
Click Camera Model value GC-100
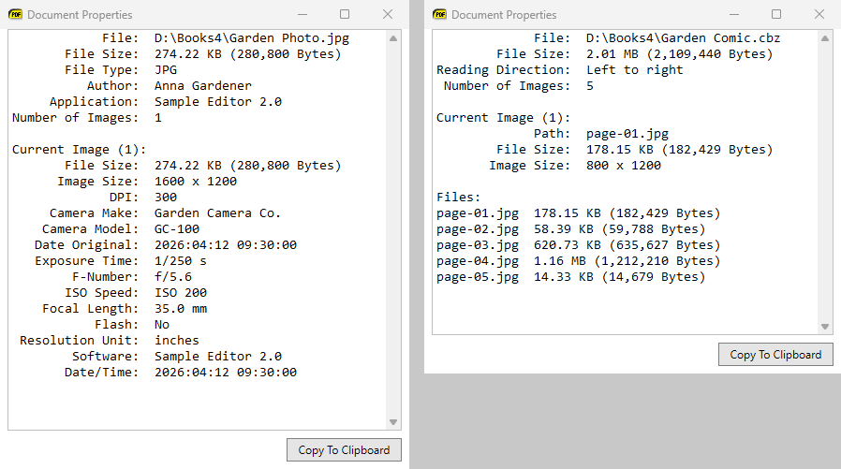(177, 228)
